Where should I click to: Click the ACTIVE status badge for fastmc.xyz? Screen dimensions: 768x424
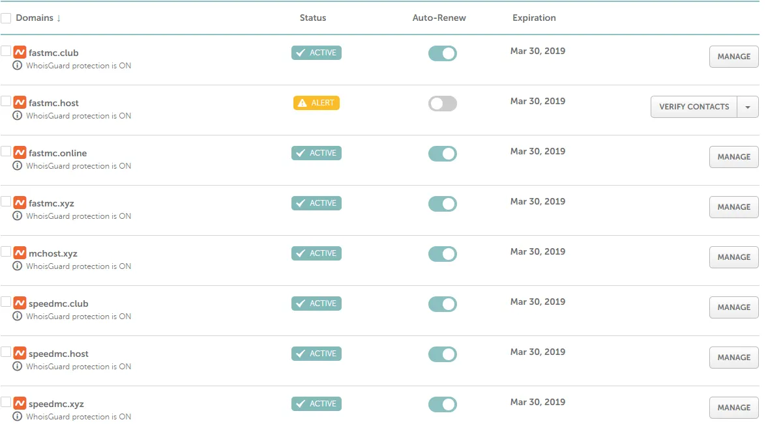click(x=316, y=203)
